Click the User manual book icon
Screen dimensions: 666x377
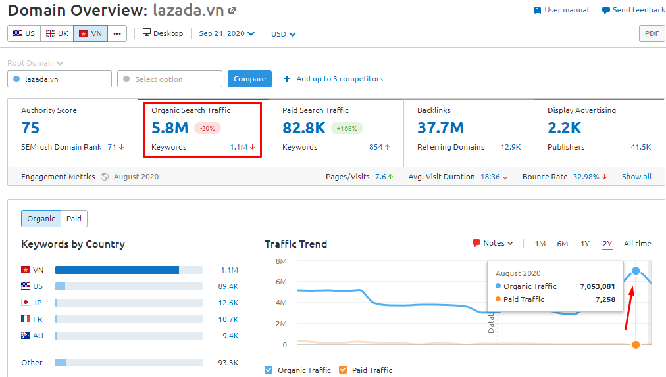point(538,11)
